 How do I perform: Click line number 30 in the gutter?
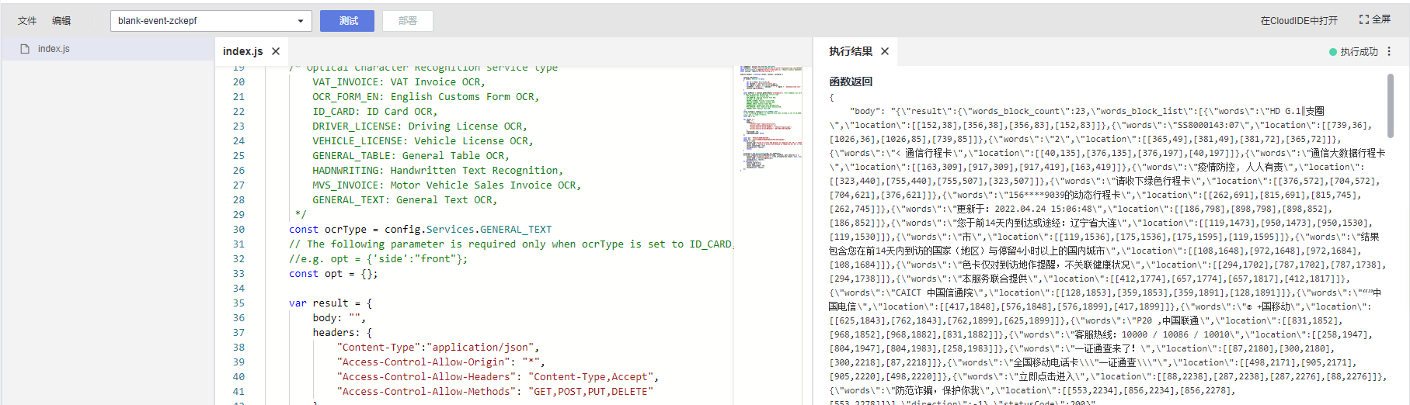pos(238,230)
